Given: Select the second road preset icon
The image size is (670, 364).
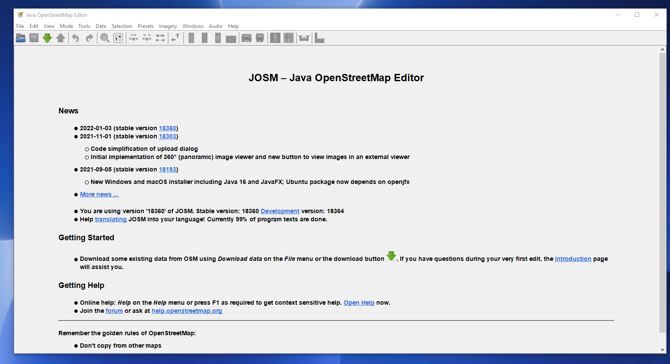Looking at the screenshot, I should pos(205,38).
